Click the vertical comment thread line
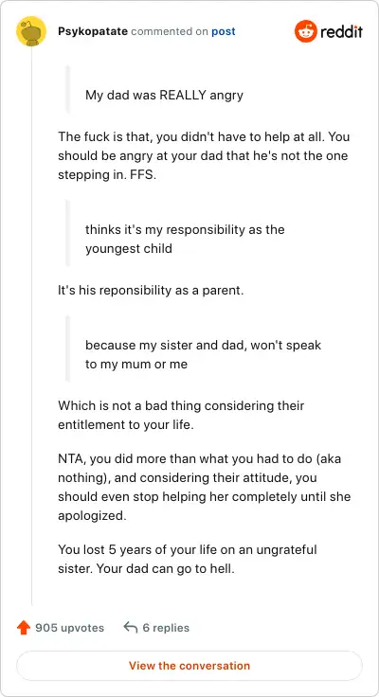The height and width of the screenshot is (697, 379). click(x=31, y=326)
